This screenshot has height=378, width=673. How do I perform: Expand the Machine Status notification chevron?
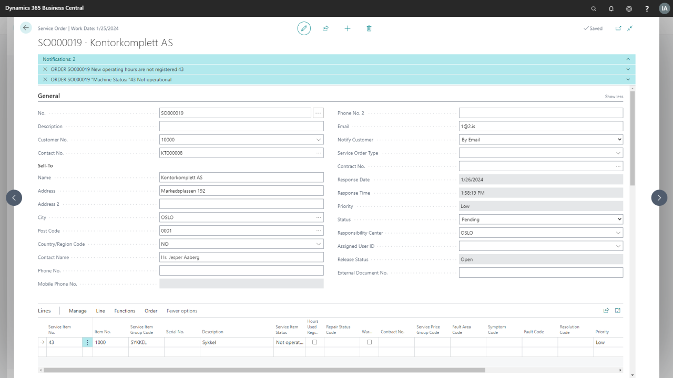[628, 79]
